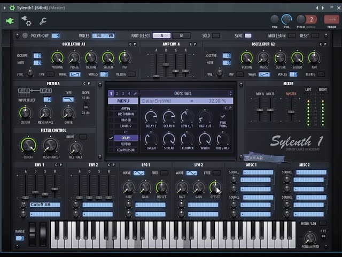The width and height of the screenshot is (342, 257).
Task: Select the REVERB effect tab
Action: [x=126, y=144]
